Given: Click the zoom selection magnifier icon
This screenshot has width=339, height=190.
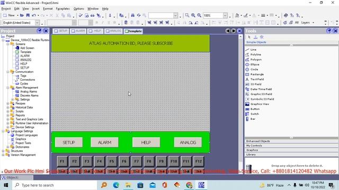Looking at the screenshot, I should (x=187, y=15).
